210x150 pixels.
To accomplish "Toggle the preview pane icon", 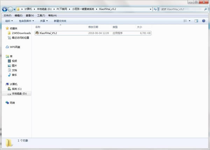I will pyautogui.click(x=196, y=21).
